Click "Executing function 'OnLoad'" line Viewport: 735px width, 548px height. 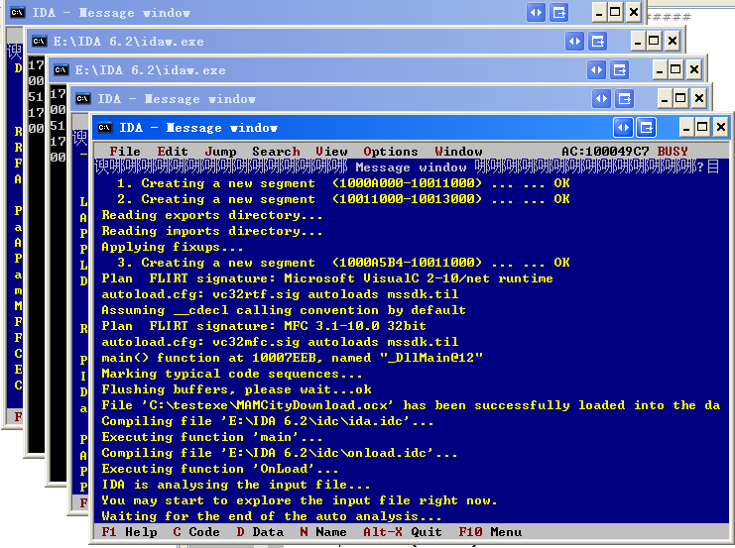(x=220, y=469)
